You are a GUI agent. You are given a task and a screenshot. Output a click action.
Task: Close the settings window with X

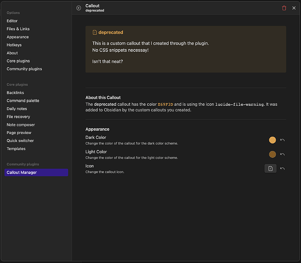(x=294, y=8)
